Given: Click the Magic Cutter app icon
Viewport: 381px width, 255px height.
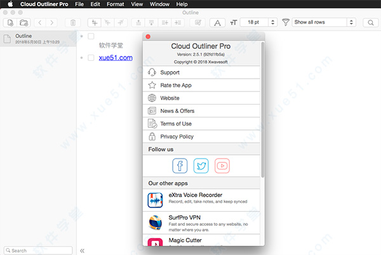Looking at the screenshot, I should click(156, 242).
